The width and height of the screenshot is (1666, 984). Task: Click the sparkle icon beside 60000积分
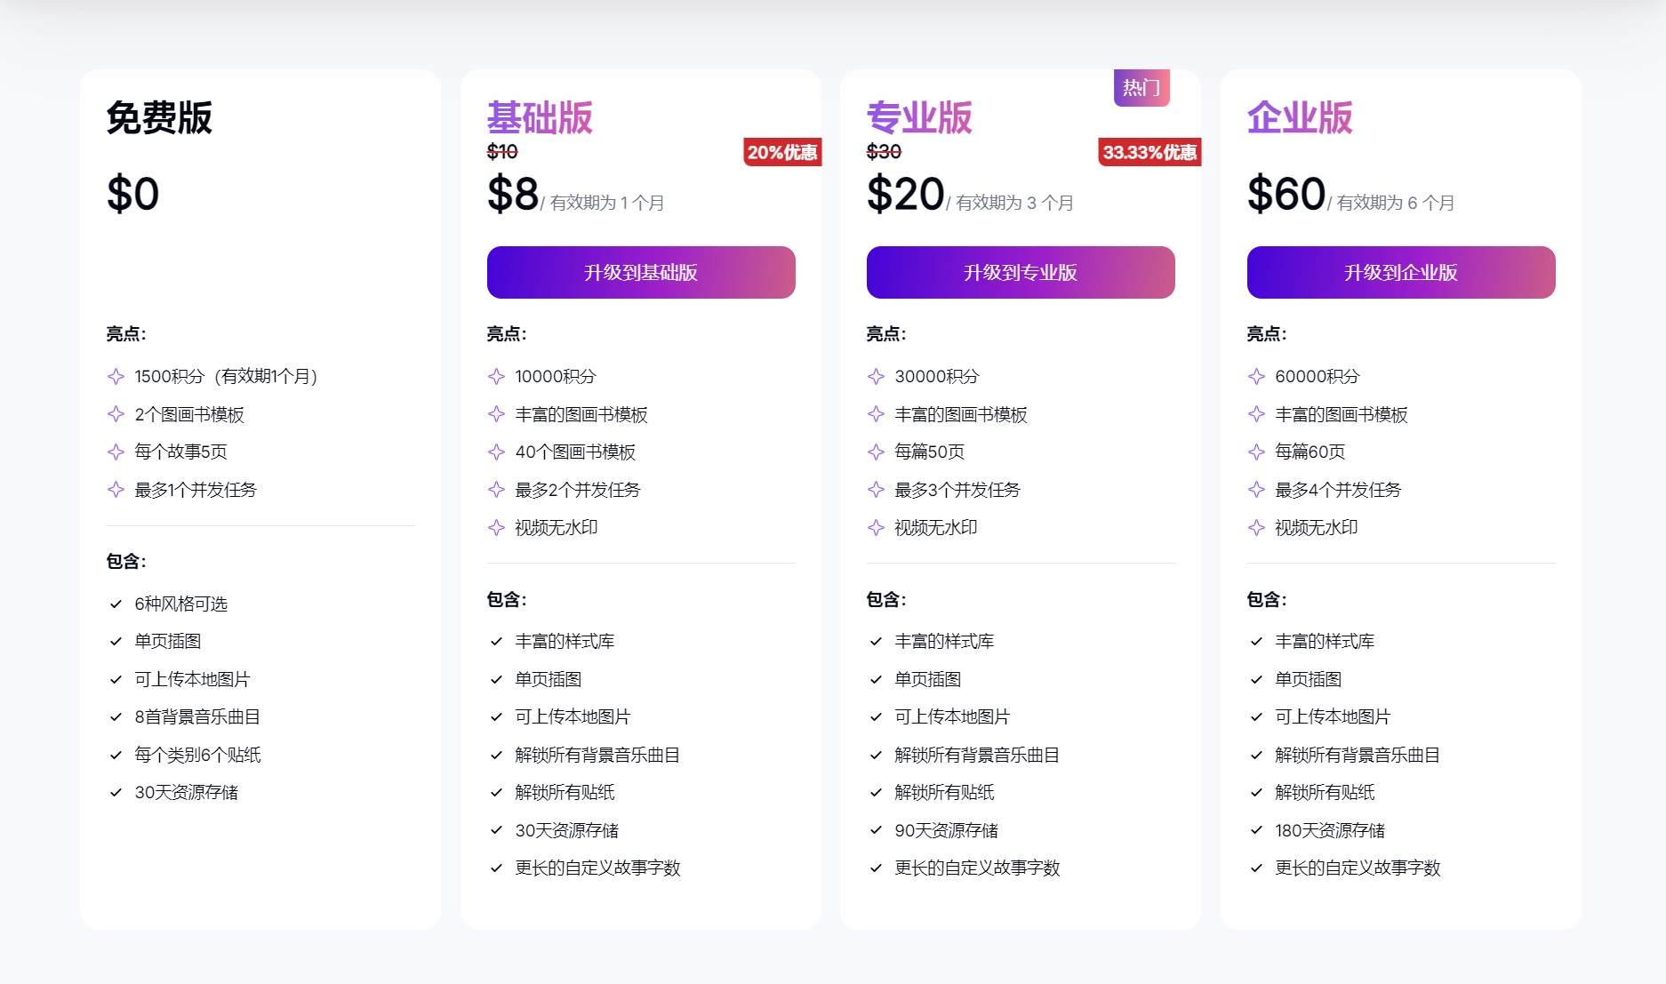coord(1255,376)
